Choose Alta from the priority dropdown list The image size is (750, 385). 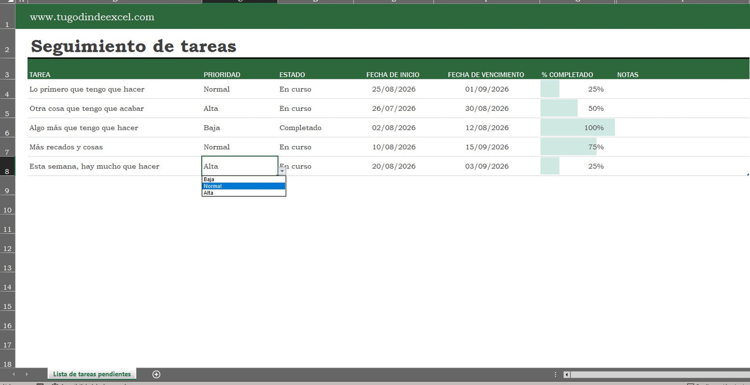(243, 193)
